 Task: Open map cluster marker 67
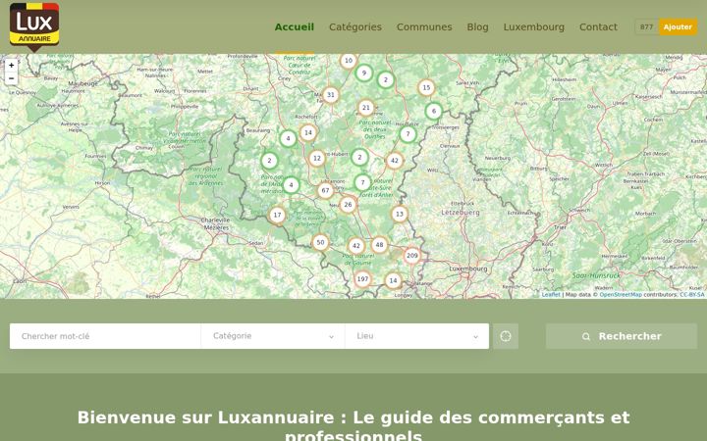coord(325,190)
